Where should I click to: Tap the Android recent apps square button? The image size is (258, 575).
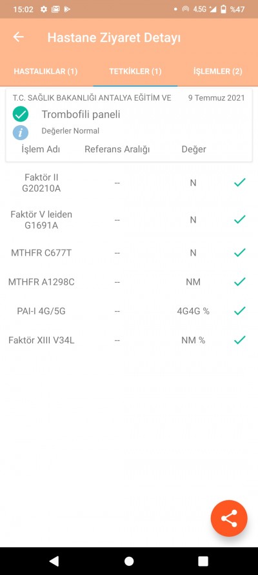[x=203, y=561]
